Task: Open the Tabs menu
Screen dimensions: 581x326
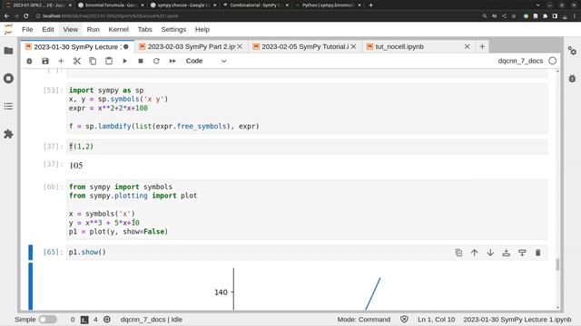Action: [145, 29]
